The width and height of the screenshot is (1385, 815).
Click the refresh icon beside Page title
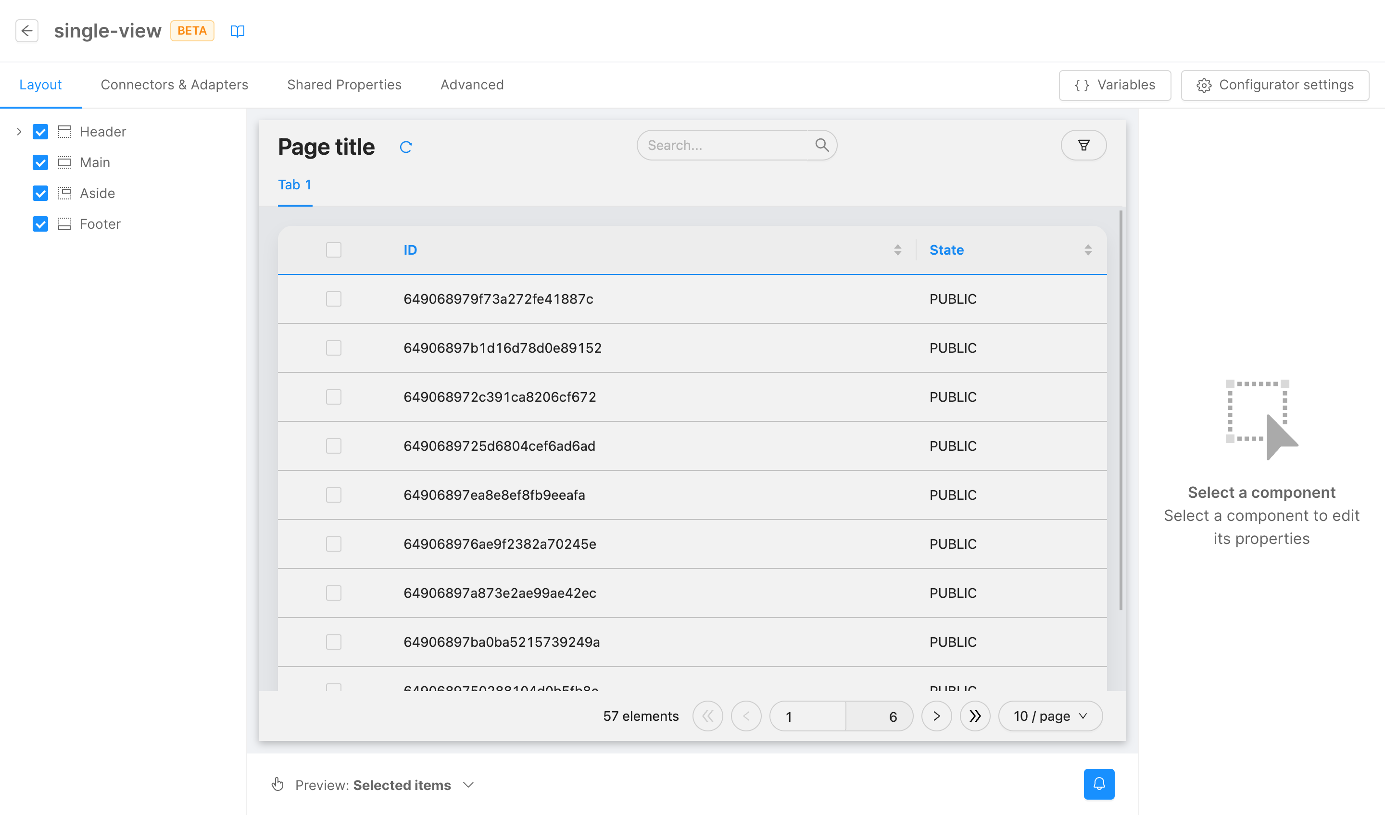point(405,147)
